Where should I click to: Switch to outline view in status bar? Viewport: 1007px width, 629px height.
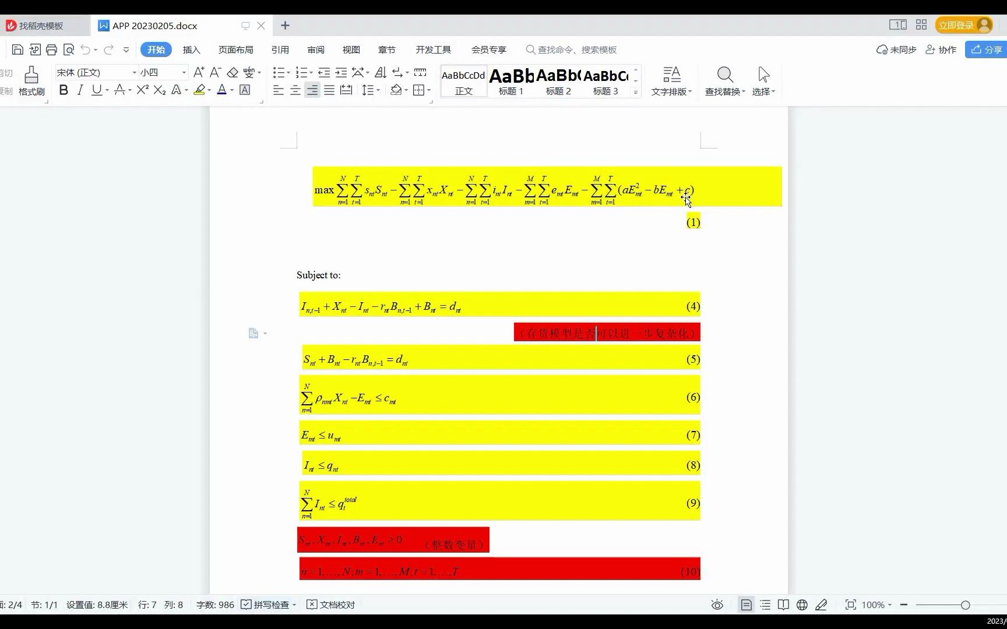pyautogui.click(x=765, y=605)
